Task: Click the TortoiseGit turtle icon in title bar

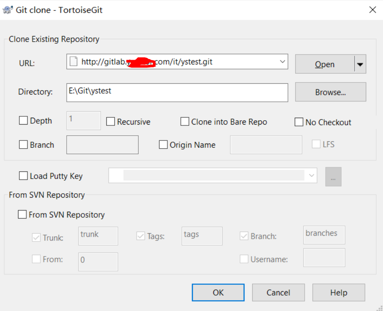Action: point(7,10)
